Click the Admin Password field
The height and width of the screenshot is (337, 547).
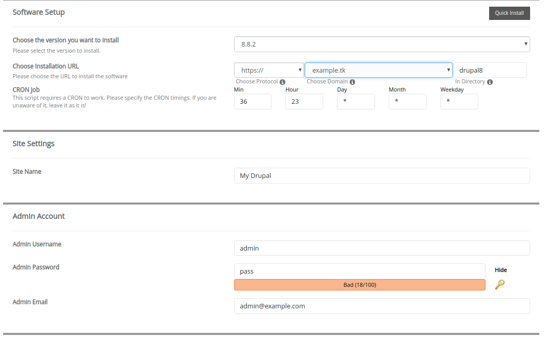click(360, 271)
